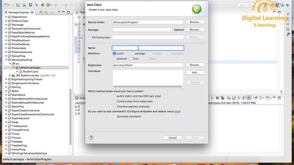Toggle Word Wrap in Console toolbar
This screenshot has width=294, height=165.
tap(239, 98)
